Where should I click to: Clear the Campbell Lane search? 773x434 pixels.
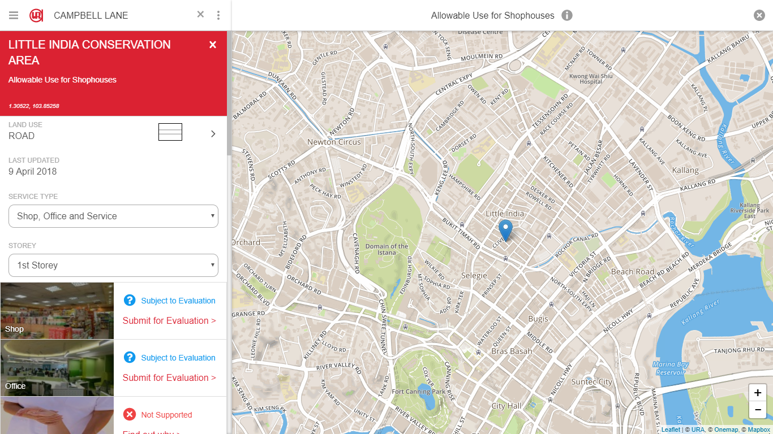pos(200,15)
